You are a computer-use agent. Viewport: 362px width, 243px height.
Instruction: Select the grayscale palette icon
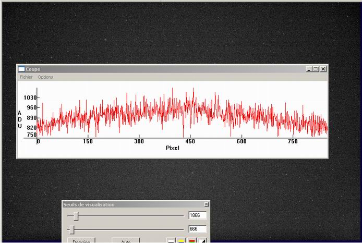(171, 241)
